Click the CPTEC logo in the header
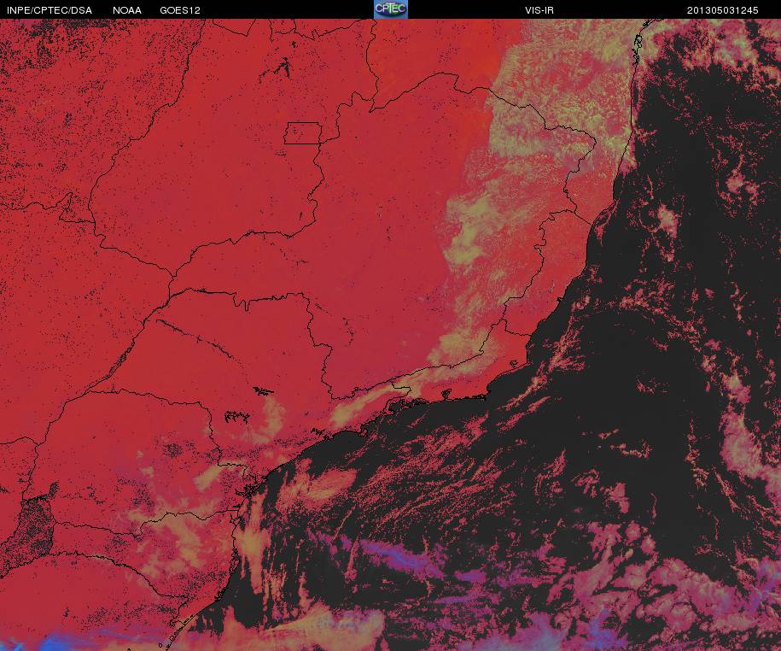The height and width of the screenshot is (651, 781). (391, 9)
